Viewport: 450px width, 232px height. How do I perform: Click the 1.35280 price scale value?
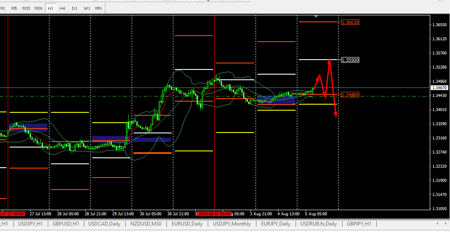(439, 67)
